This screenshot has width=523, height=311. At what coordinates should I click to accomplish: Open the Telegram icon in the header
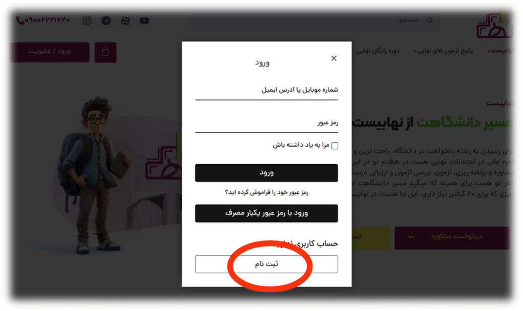click(x=106, y=20)
